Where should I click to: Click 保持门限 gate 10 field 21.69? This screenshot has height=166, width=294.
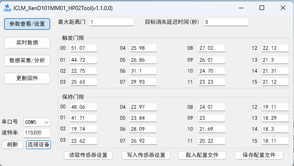(212, 129)
